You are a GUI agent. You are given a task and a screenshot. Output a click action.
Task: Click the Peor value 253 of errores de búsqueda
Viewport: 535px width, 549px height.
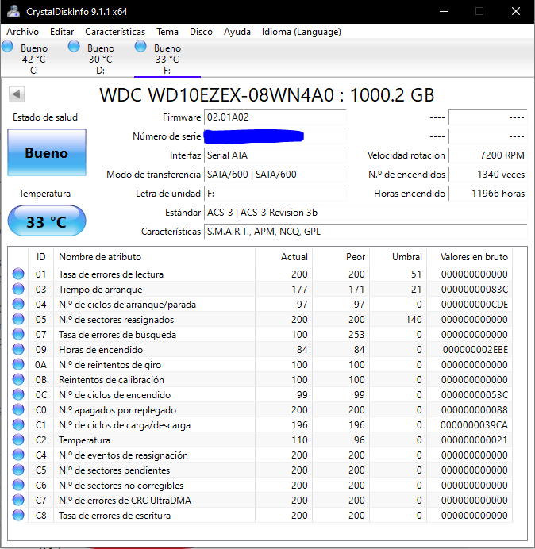pos(356,334)
